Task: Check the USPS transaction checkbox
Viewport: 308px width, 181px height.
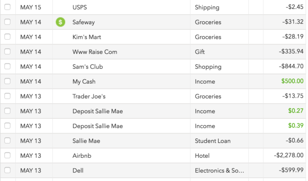Action: (x=7, y=7)
